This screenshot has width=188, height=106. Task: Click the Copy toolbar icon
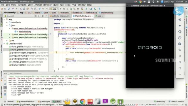click(x=24, y=9)
